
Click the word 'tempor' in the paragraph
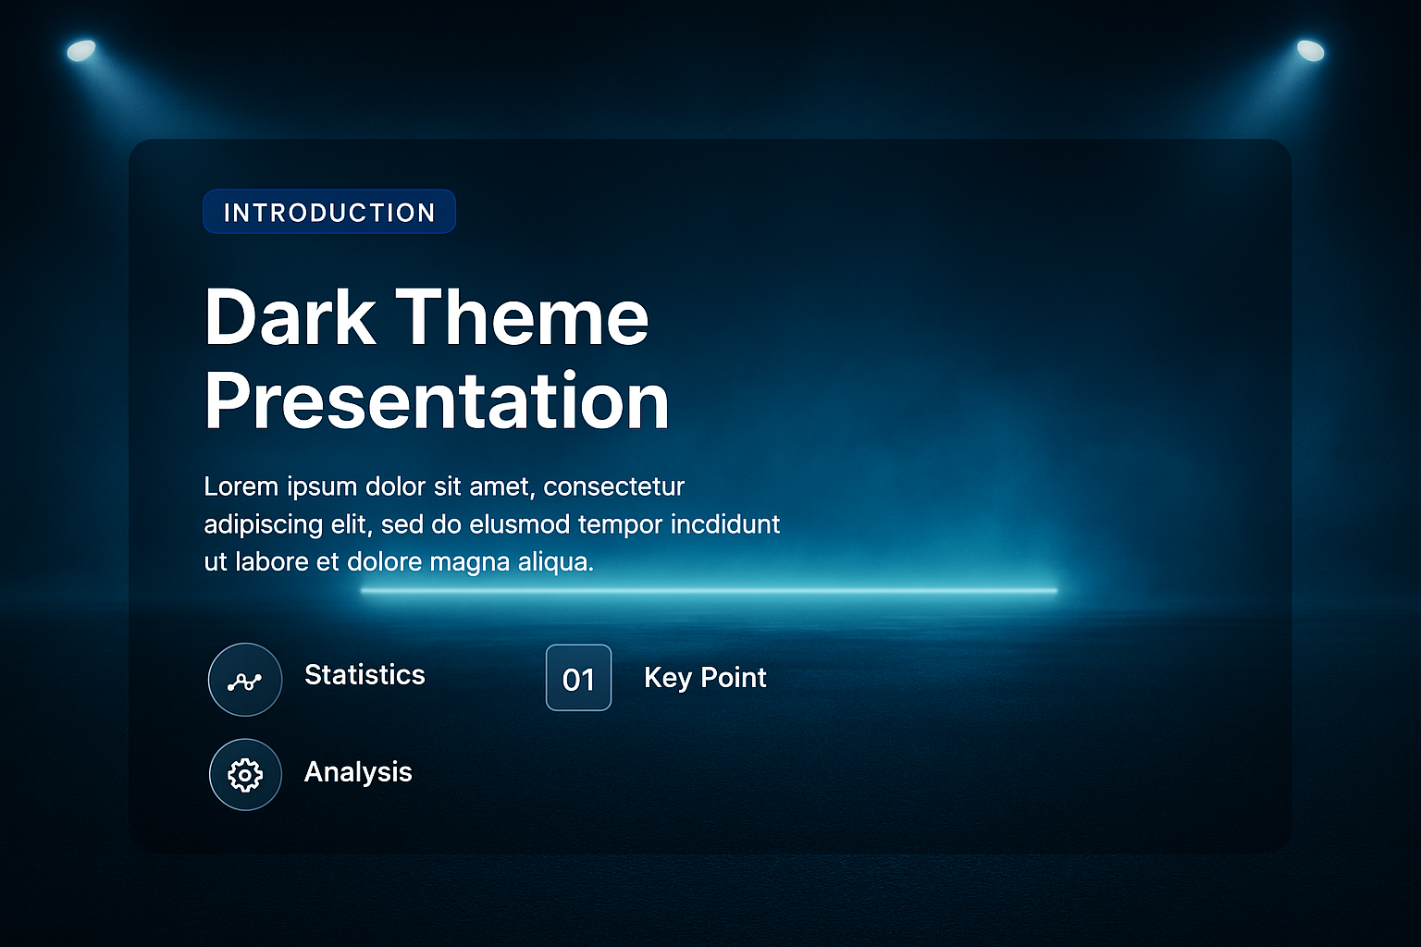620,524
